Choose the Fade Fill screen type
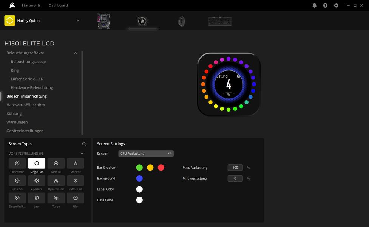Screen dimensions: 369x227 coord(56,163)
